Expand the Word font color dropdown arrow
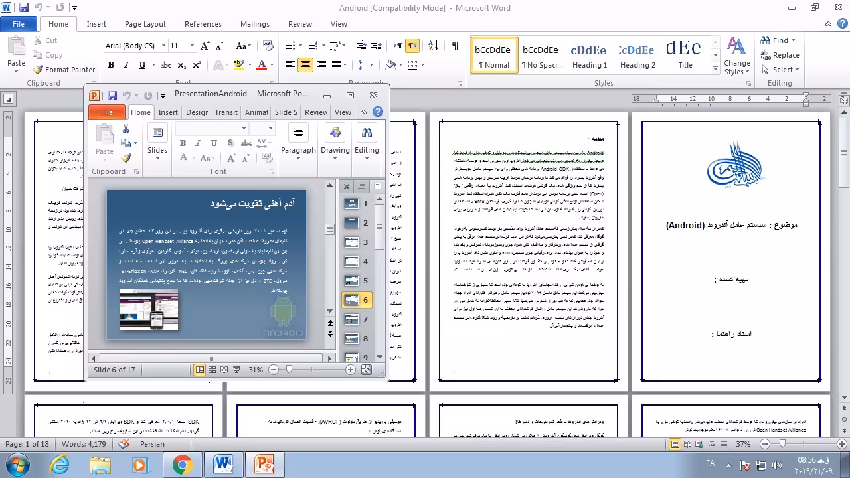Screen dimensions: 850x478 [272, 65]
